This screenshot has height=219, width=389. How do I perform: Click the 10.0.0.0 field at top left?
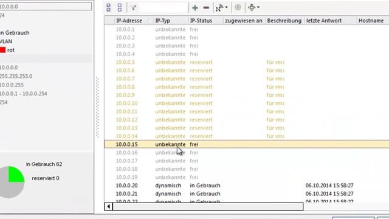point(46,7)
